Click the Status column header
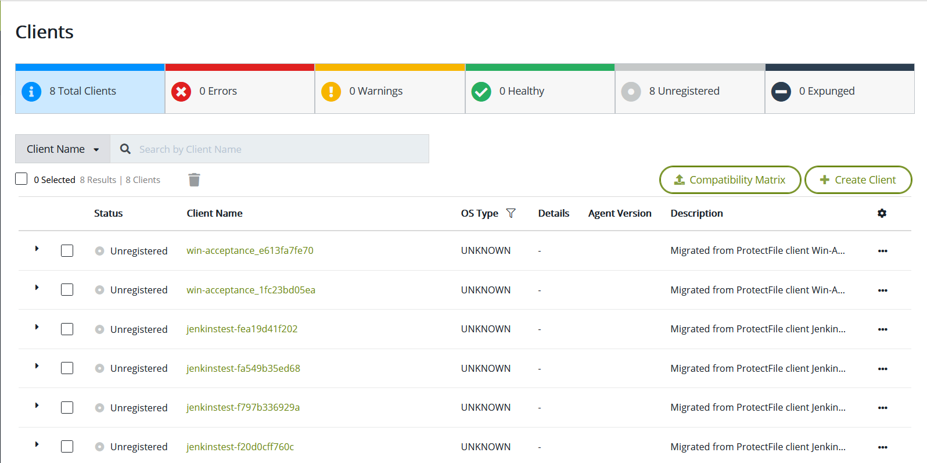 109,213
